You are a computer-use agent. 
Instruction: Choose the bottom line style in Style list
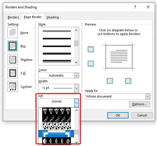pyautogui.click(x=57, y=61)
